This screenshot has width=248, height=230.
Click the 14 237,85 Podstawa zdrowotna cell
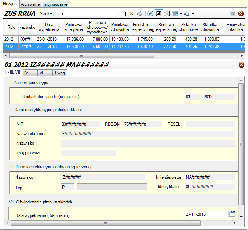pyautogui.click(x=120, y=47)
